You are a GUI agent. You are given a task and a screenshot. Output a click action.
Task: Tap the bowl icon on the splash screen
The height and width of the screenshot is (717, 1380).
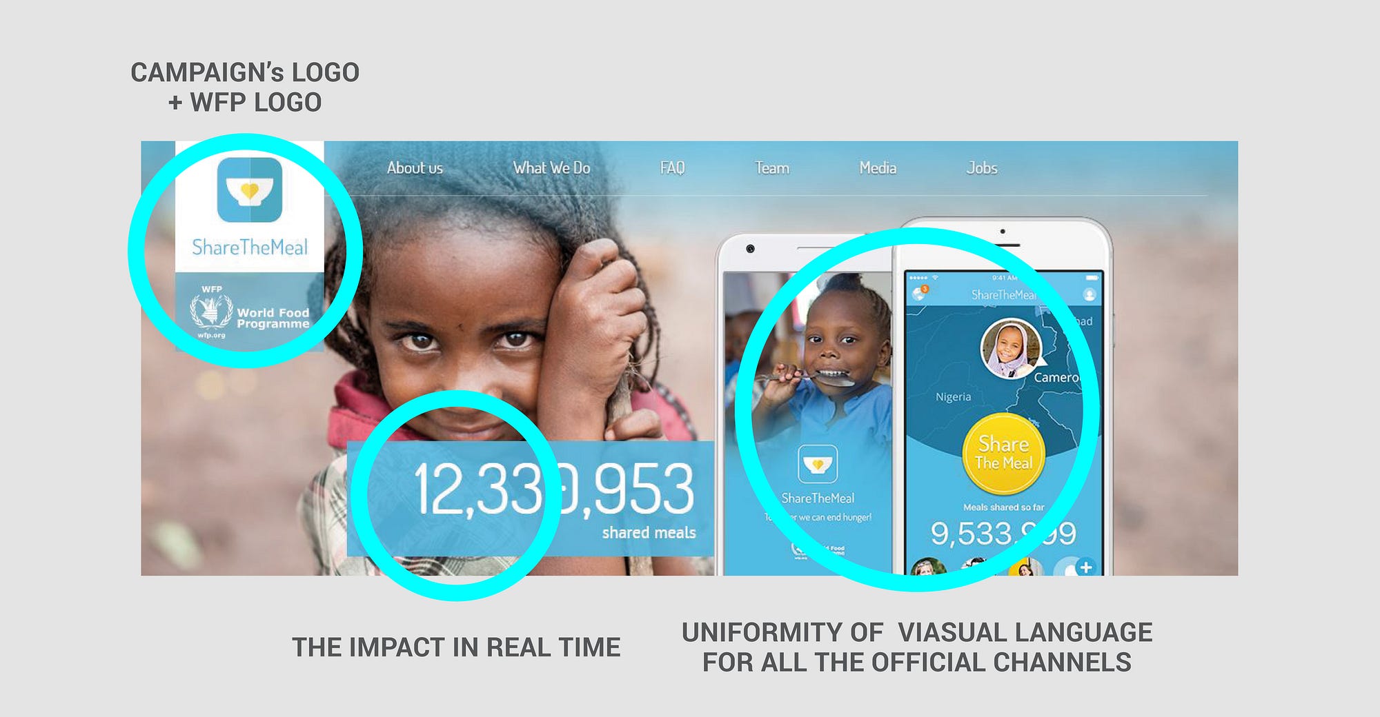[818, 464]
